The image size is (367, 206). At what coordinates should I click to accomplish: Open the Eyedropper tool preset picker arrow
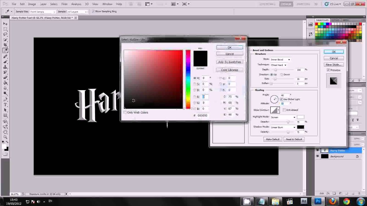(11, 12)
